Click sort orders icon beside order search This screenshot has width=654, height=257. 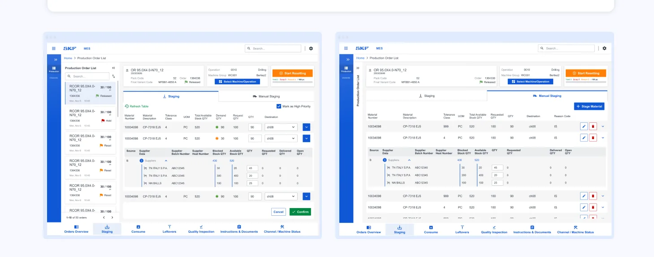(x=113, y=76)
